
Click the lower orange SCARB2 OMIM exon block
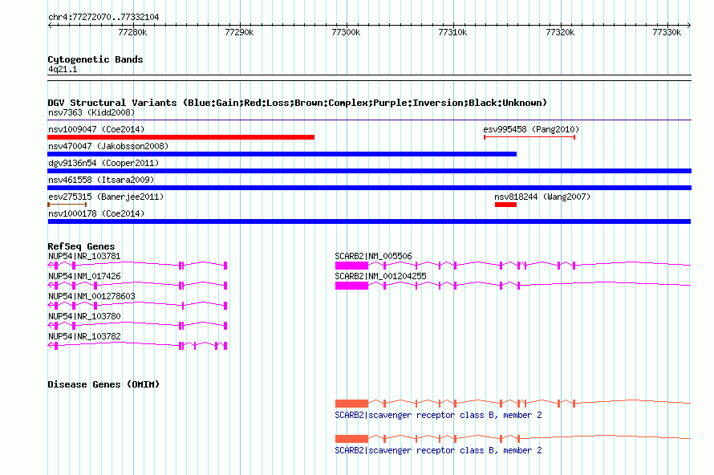pyautogui.click(x=351, y=439)
